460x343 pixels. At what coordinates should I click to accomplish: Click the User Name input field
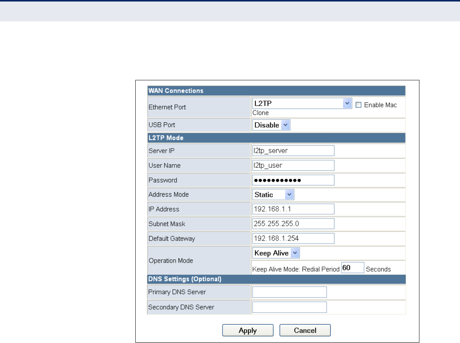click(293, 165)
